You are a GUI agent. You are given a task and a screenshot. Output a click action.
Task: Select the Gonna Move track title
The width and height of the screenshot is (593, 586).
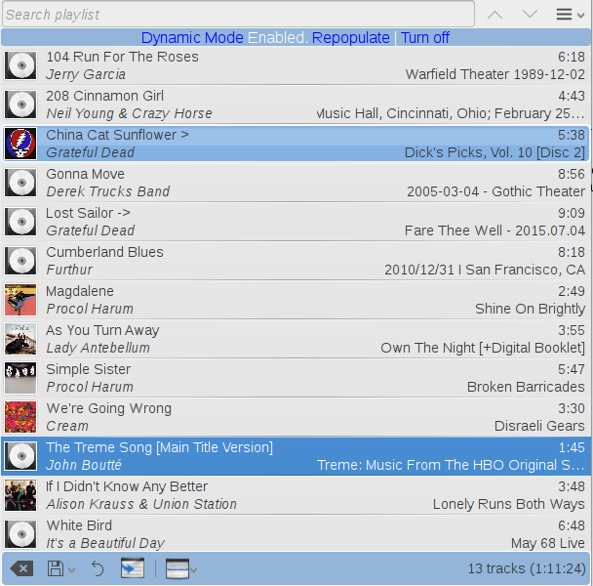click(85, 174)
